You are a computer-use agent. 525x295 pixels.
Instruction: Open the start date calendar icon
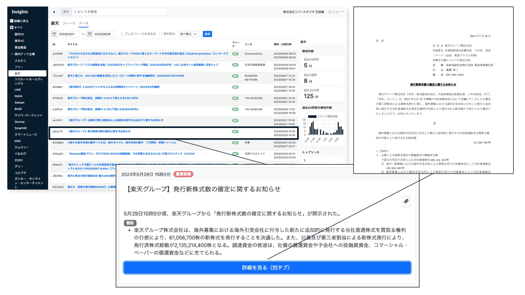[54, 34]
